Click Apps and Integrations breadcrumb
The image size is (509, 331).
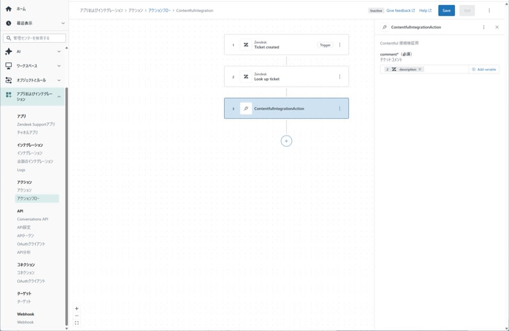click(102, 10)
